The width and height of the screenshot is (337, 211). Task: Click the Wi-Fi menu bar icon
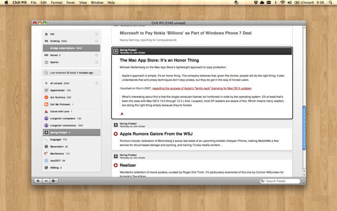[283, 3]
